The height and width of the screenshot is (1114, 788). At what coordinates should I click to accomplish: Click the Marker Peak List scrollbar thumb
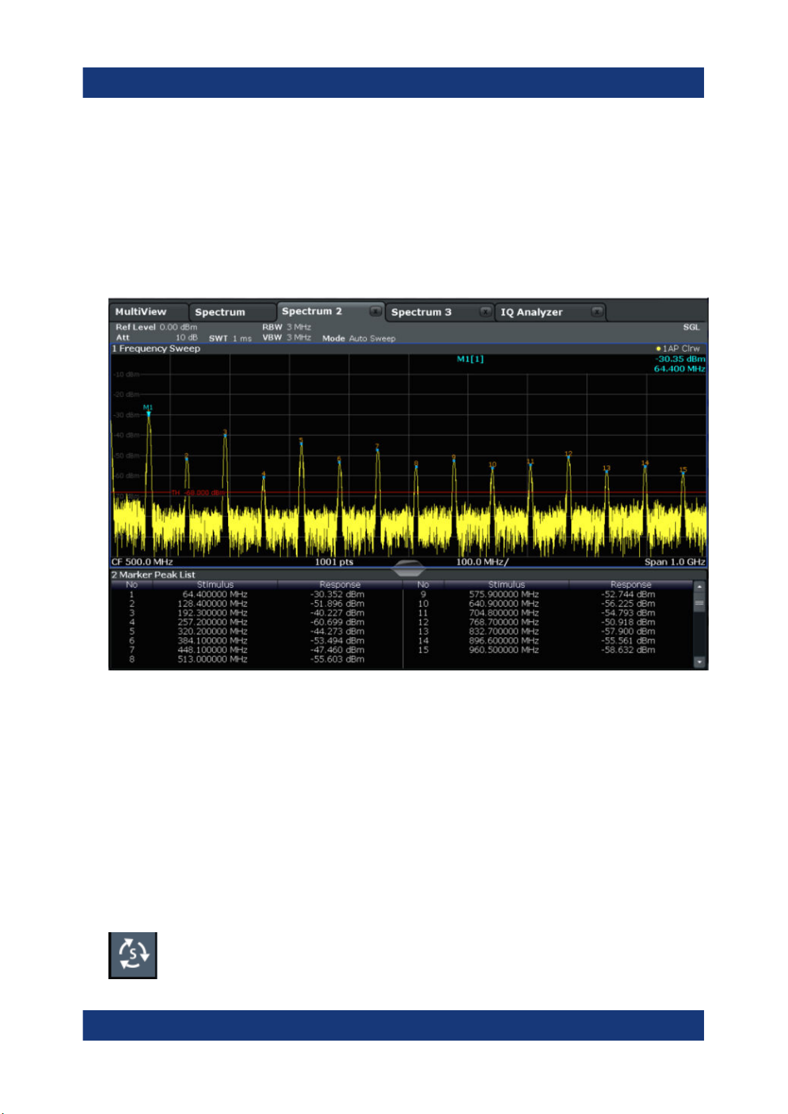tap(699, 602)
